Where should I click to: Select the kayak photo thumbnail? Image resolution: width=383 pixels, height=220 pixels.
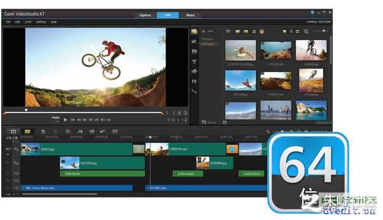241,81
